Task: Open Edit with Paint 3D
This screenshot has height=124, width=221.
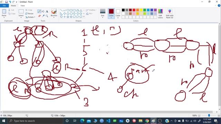Action: 170,14
